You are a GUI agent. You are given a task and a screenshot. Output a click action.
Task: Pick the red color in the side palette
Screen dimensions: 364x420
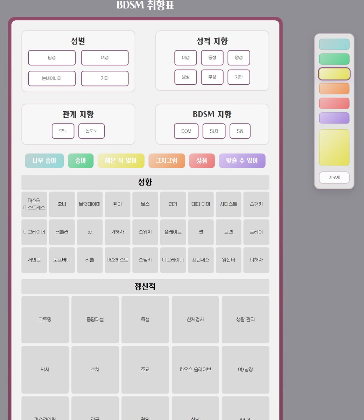tap(334, 103)
